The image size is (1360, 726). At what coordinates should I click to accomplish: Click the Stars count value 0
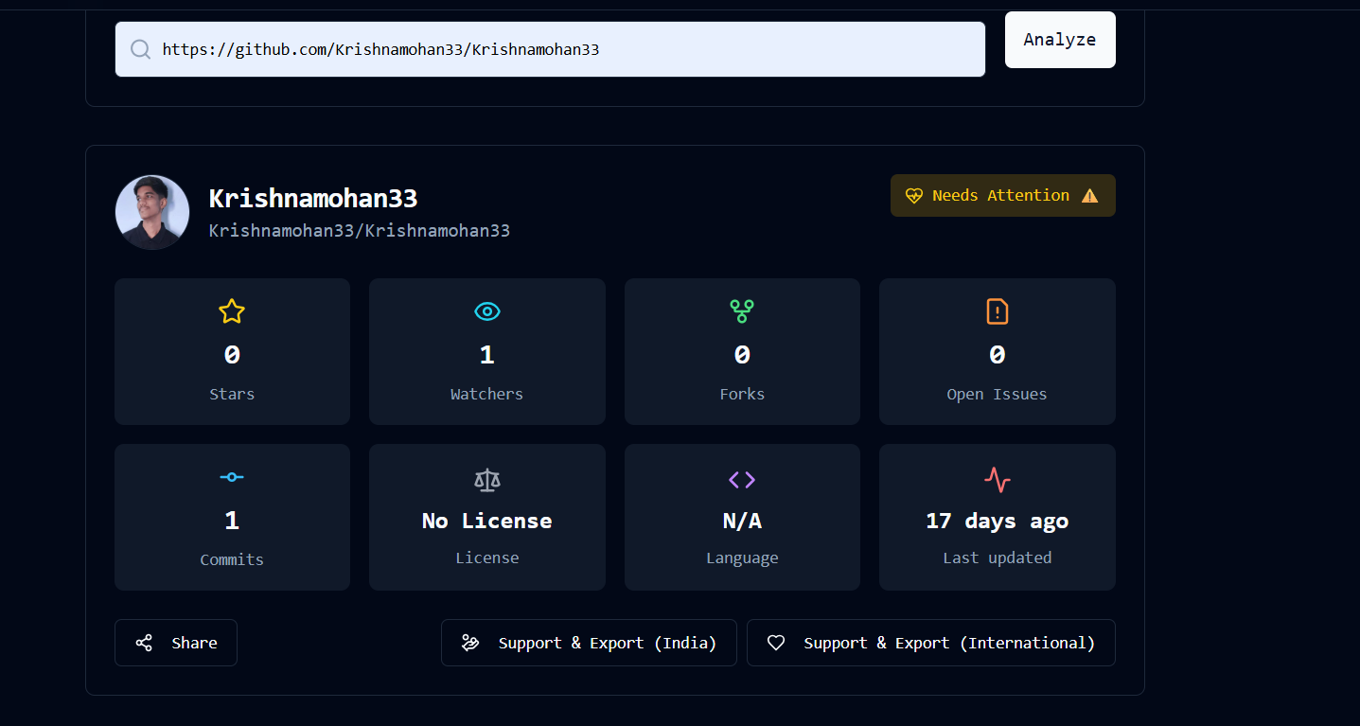tap(232, 356)
